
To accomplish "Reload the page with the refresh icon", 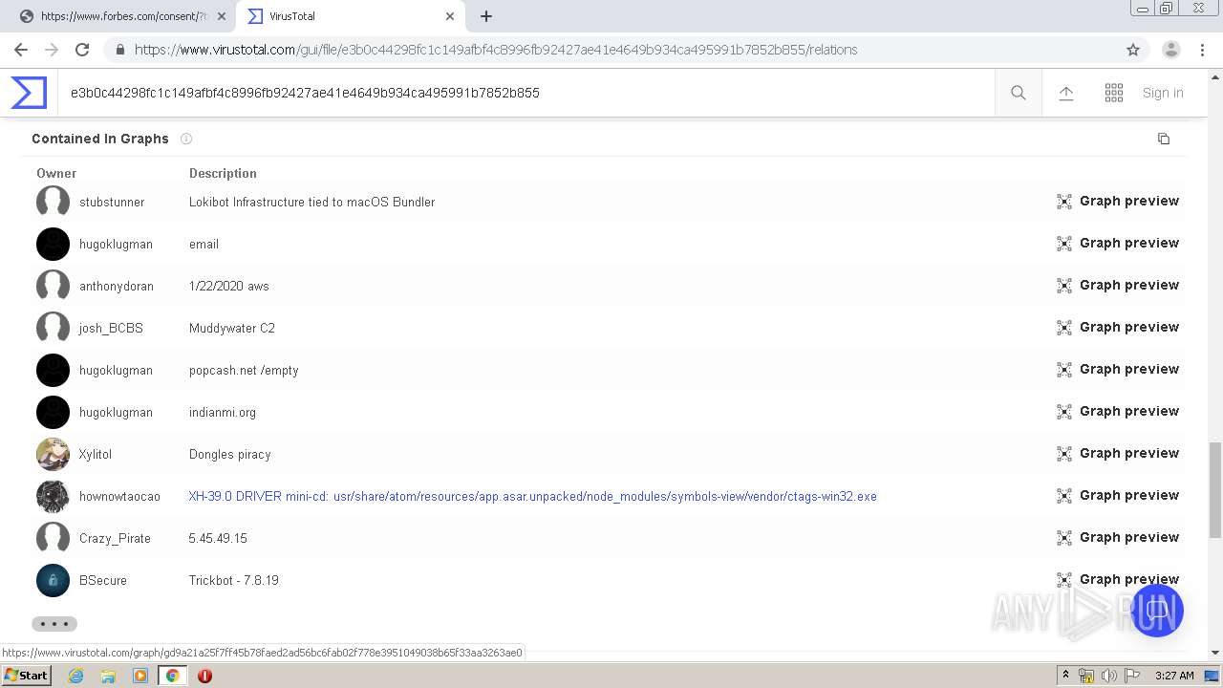I will point(82,50).
